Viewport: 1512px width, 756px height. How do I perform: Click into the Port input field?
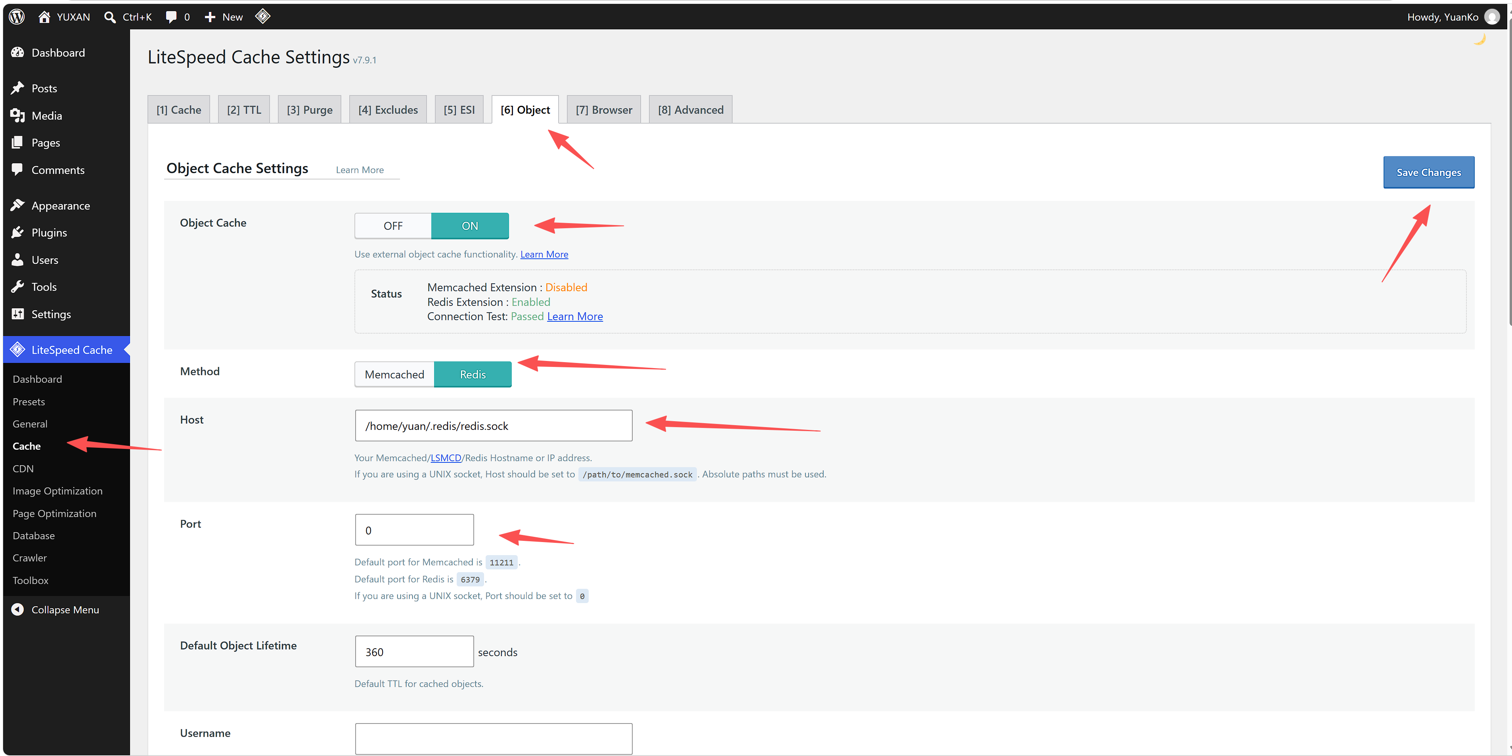point(414,530)
